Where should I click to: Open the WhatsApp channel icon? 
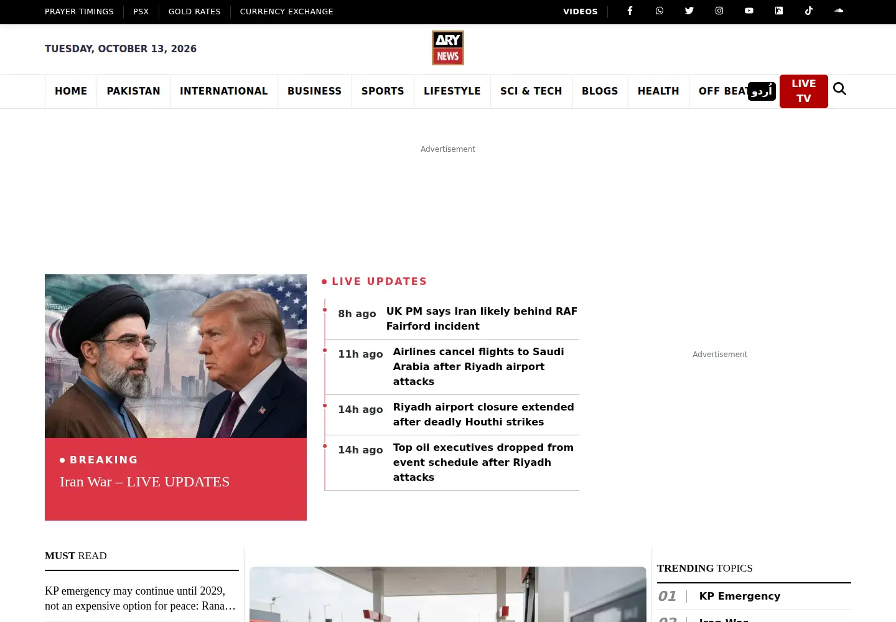coord(660,11)
